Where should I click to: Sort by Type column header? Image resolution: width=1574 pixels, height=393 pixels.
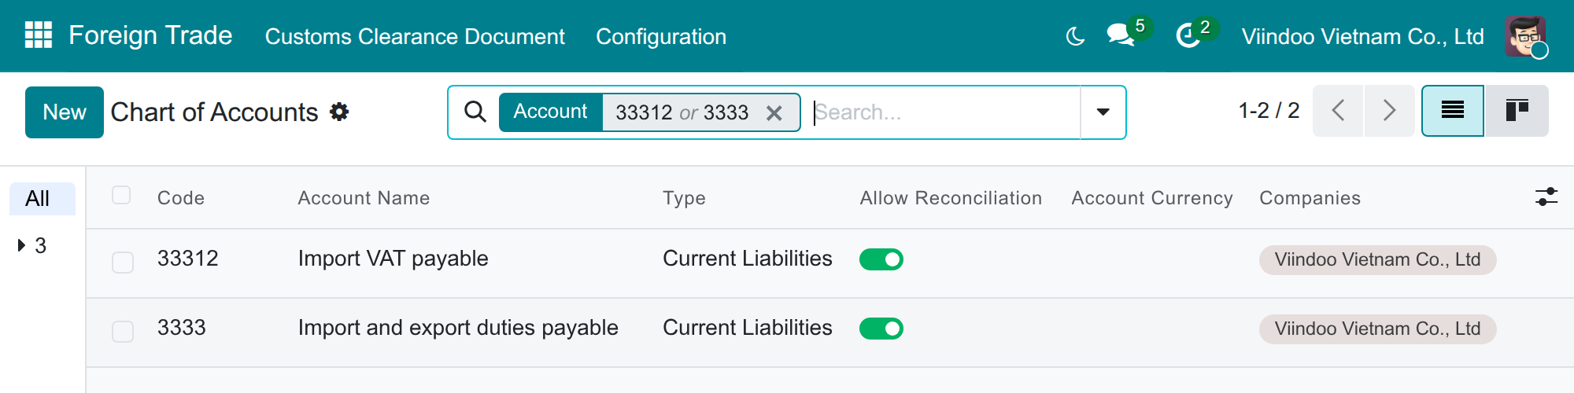684,198
